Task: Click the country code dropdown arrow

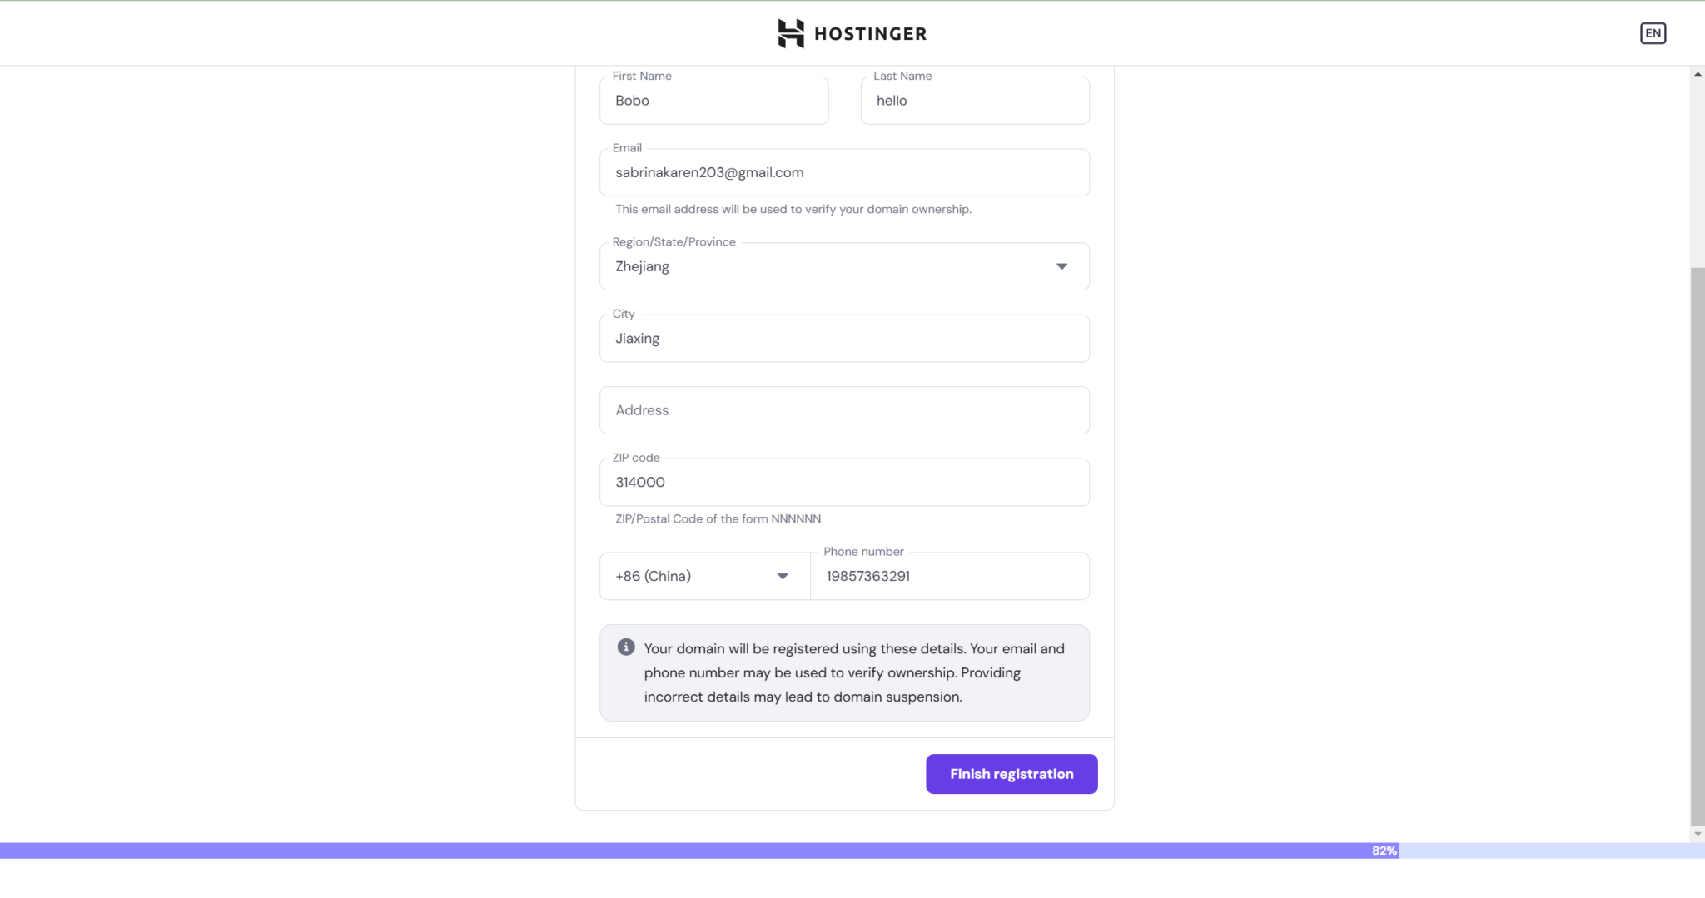Action: [x=782, y=576]
